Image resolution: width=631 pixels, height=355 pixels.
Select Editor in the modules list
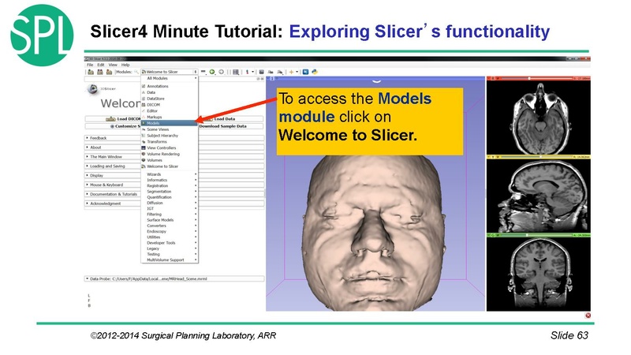pyautogui.click(x=170, y=111)
